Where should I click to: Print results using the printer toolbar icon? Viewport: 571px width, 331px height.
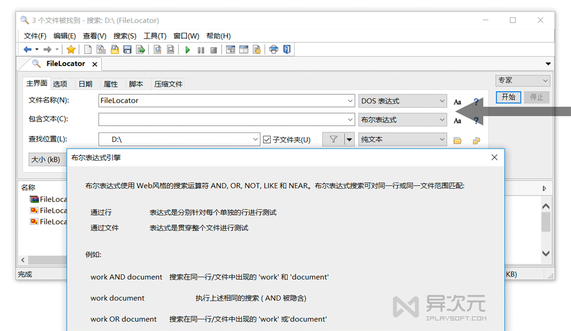pos(274,49)
